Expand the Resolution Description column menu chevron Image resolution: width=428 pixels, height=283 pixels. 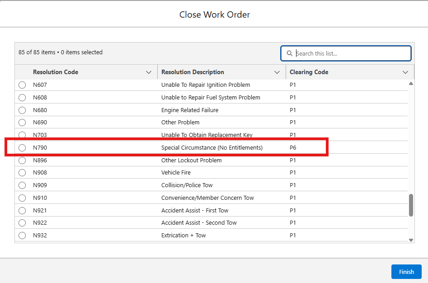277,72
